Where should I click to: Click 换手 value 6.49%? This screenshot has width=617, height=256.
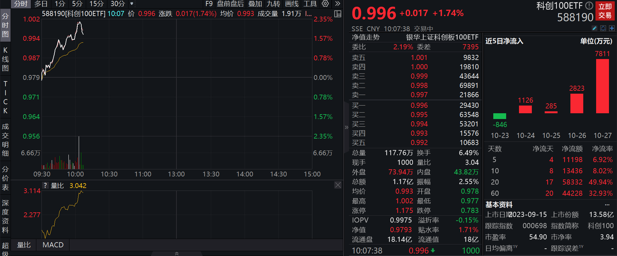pyautogui.click(x=469, y=153)
